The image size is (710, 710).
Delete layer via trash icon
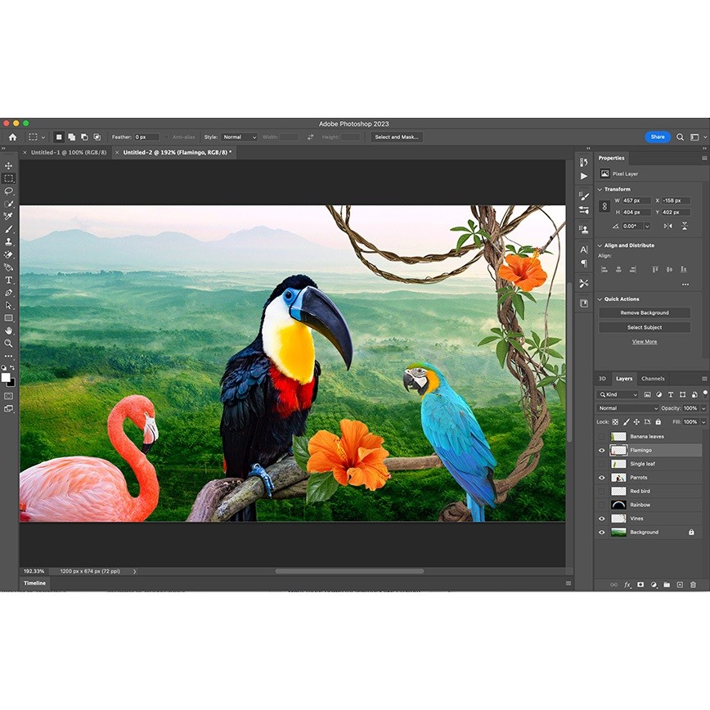tap(693, 584)
